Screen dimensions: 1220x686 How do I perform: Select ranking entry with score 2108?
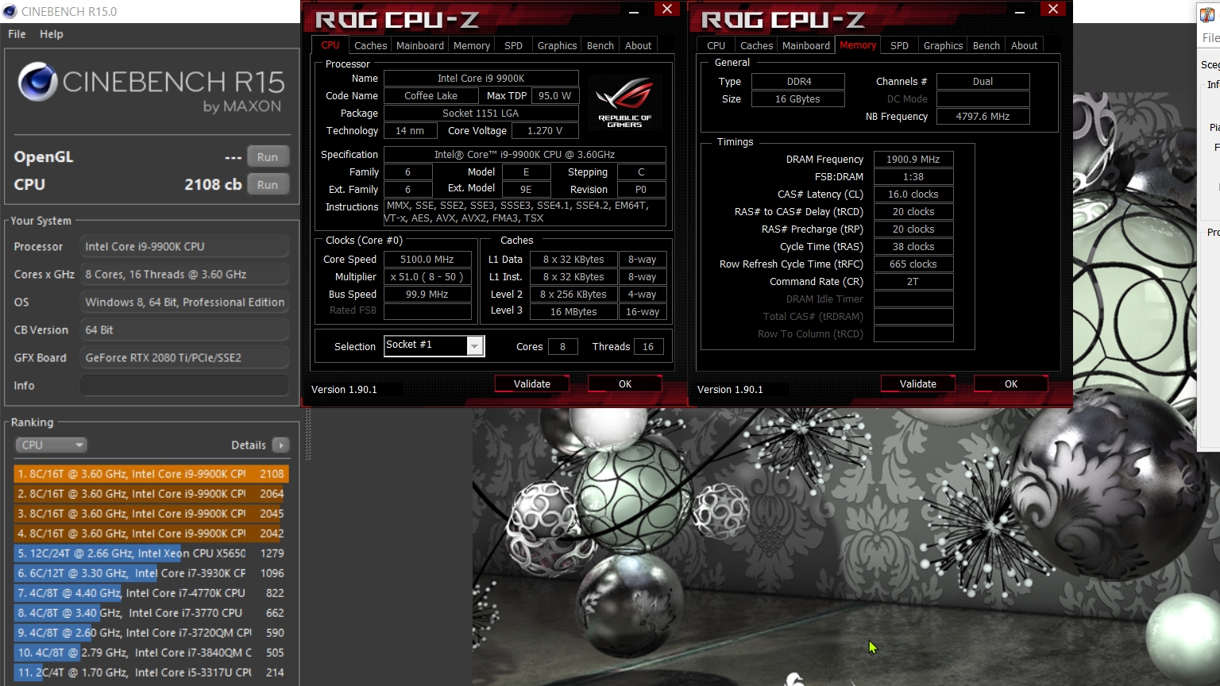tap(151, 474)
